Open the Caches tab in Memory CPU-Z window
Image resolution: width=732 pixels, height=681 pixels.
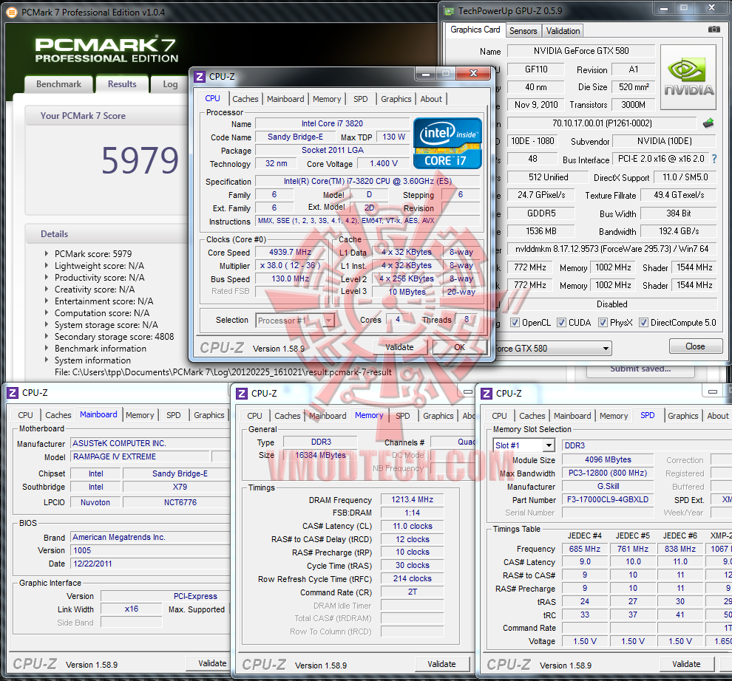coord(288,416)
